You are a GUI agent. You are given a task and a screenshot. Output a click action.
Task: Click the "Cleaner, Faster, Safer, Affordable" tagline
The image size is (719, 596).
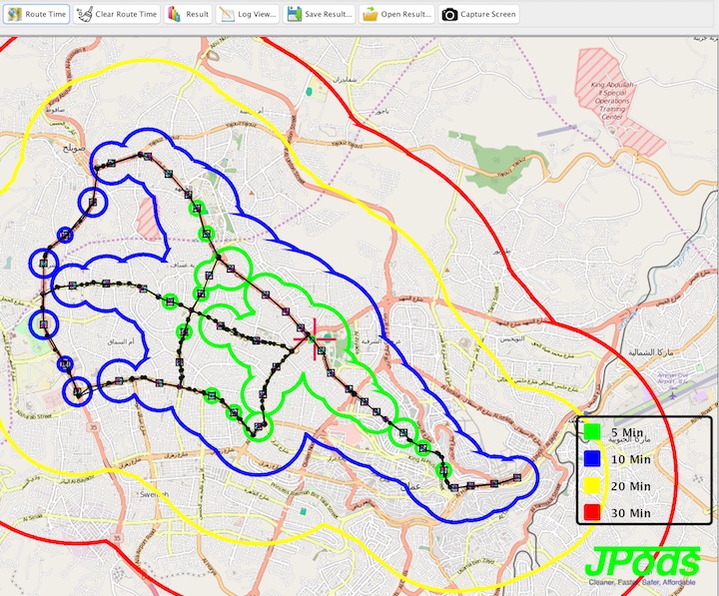point(644,582)
